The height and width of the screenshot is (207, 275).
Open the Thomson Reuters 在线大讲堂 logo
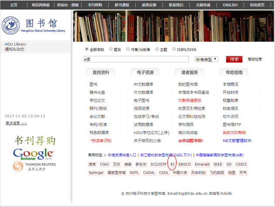[34, 166]
